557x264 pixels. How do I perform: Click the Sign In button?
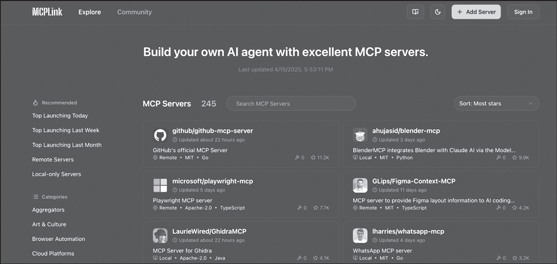[523, 12]
